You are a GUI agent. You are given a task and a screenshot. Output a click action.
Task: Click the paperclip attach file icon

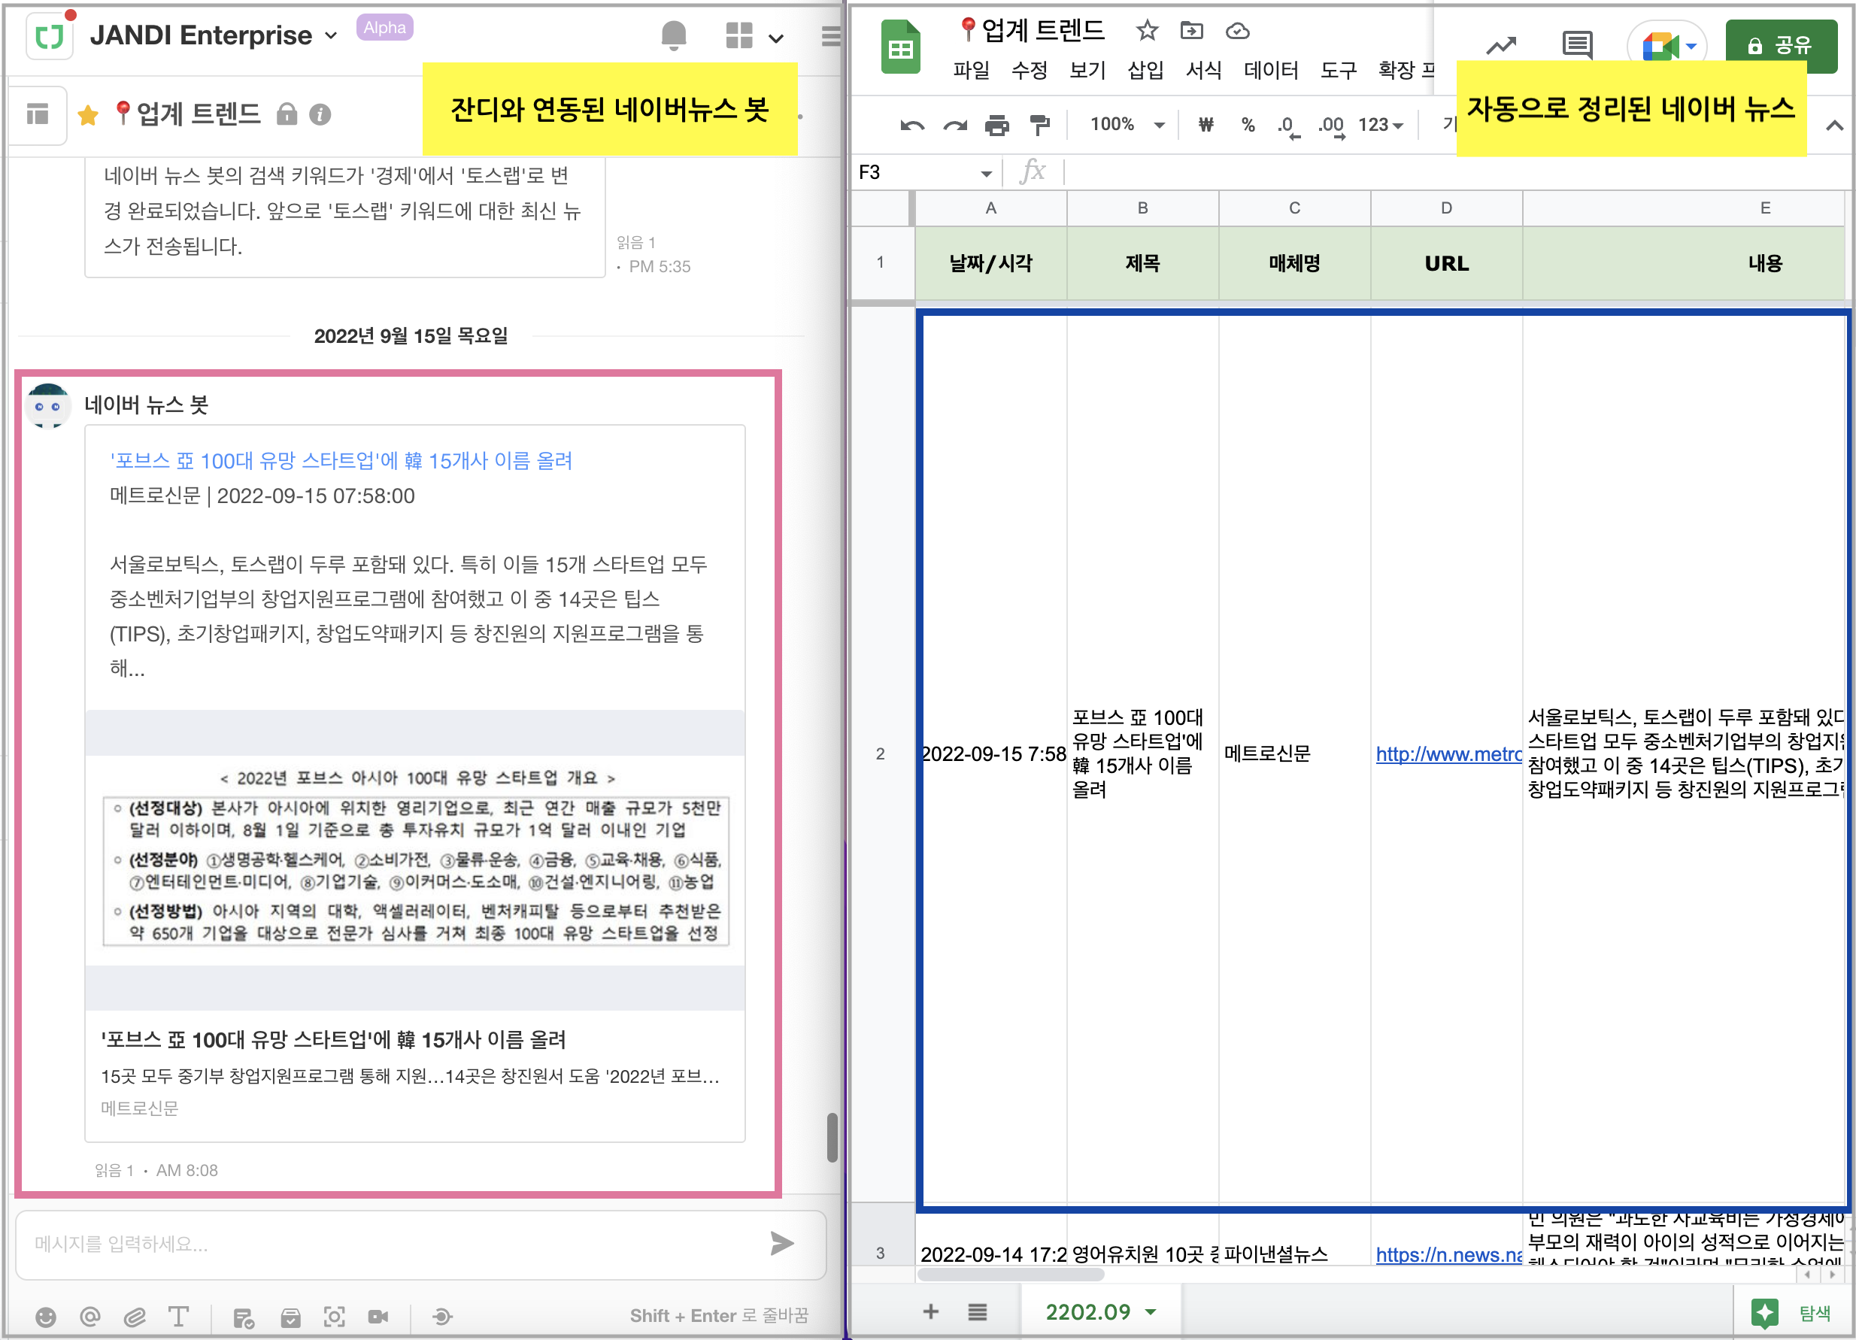point(134,1316)
